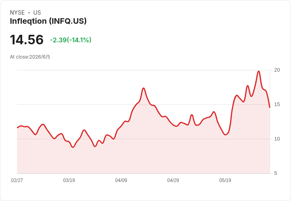
Task: Click the chart's highest peak near 20
Action: 259,71
